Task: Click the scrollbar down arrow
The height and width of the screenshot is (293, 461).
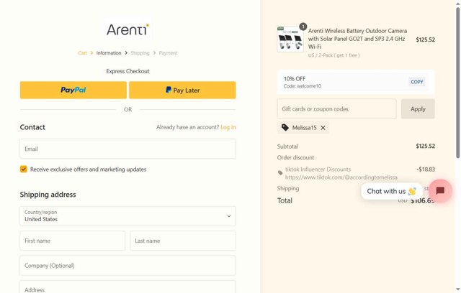Action: 458,289
